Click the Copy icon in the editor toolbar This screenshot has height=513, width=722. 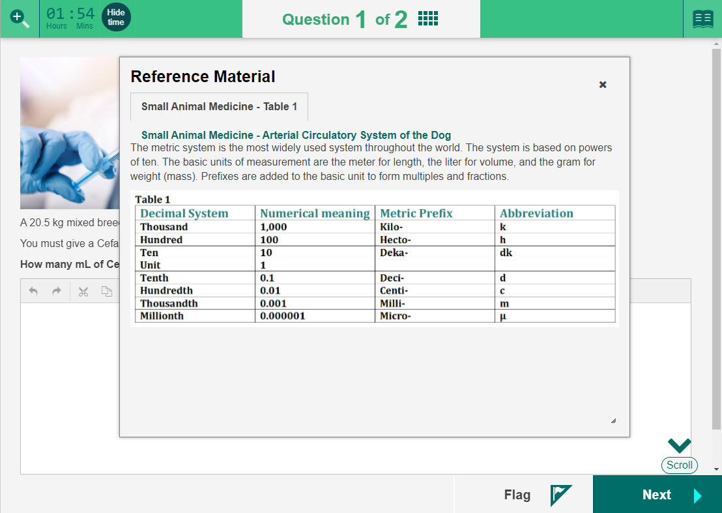coord(106,291)
